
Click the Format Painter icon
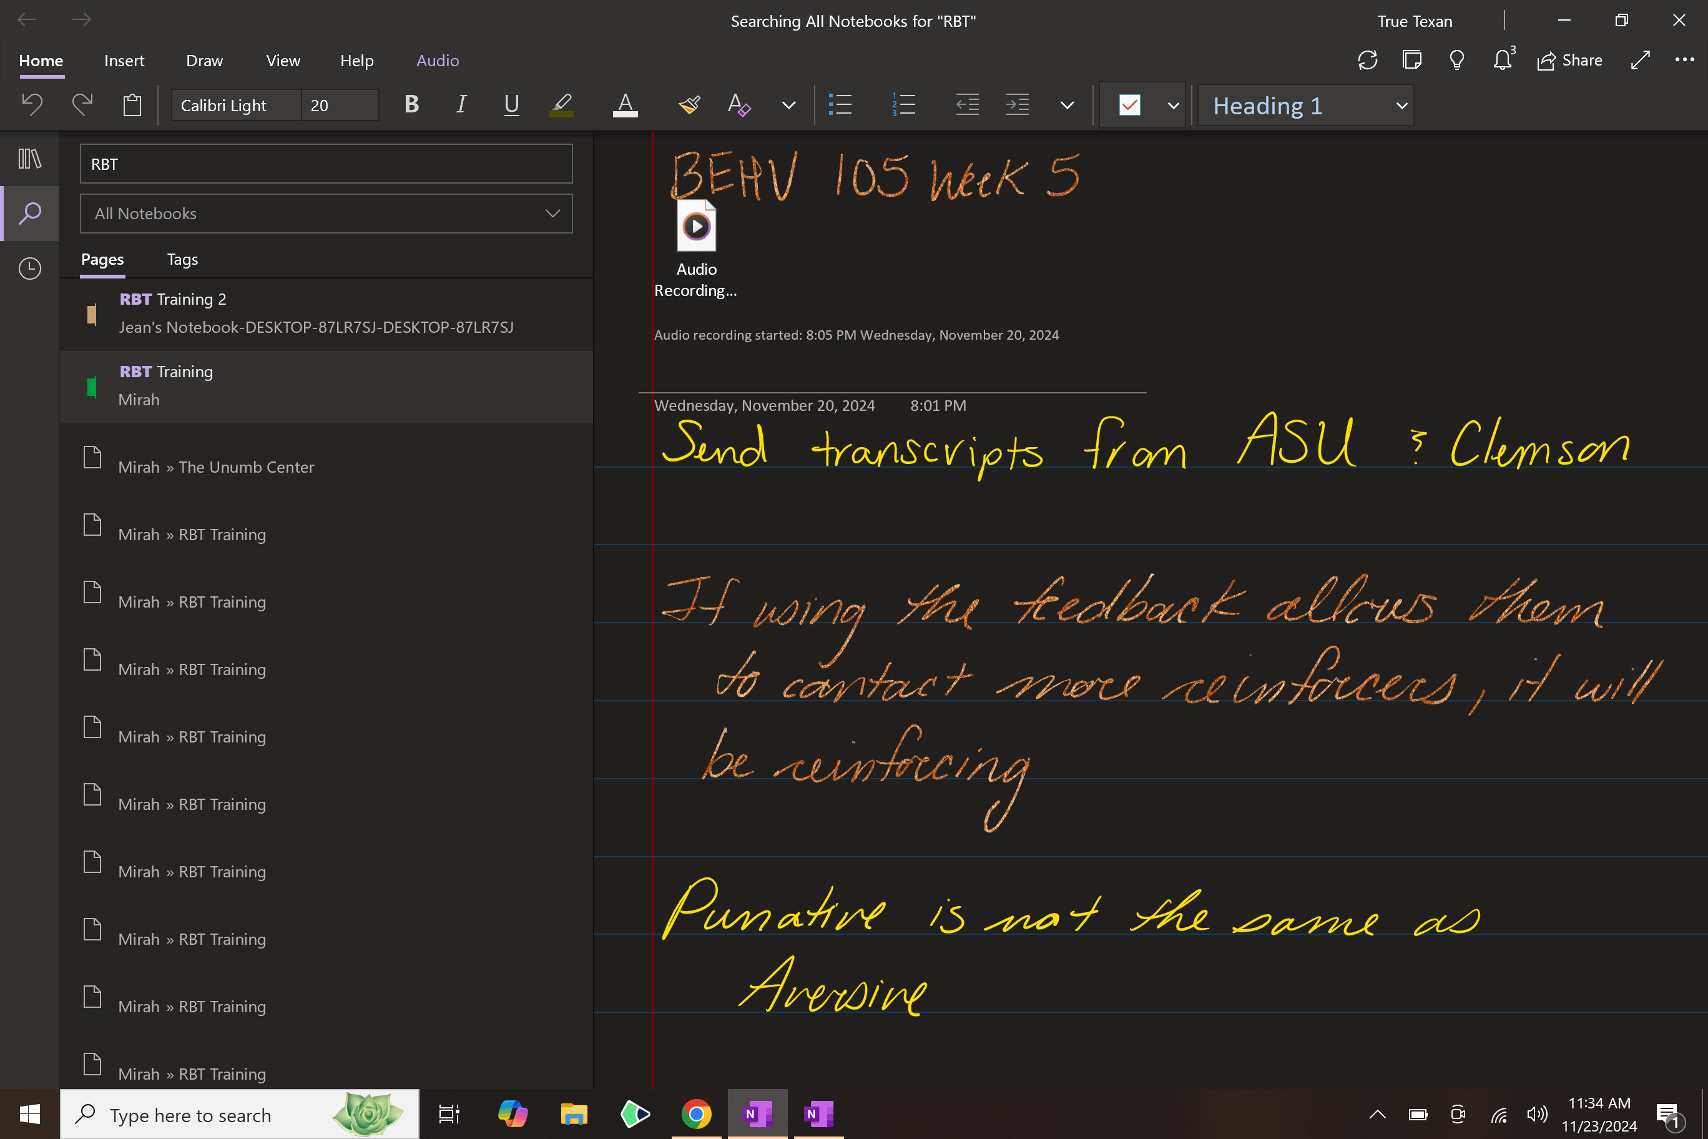point(689,106)
